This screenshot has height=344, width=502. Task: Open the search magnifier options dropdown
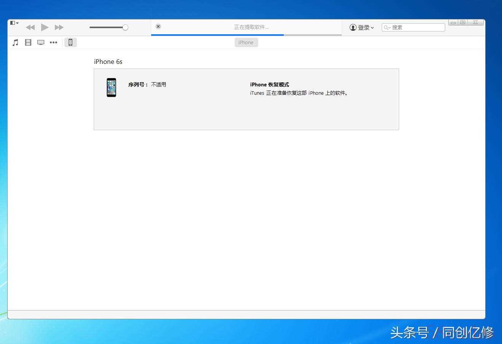click(x=387, y=27)
